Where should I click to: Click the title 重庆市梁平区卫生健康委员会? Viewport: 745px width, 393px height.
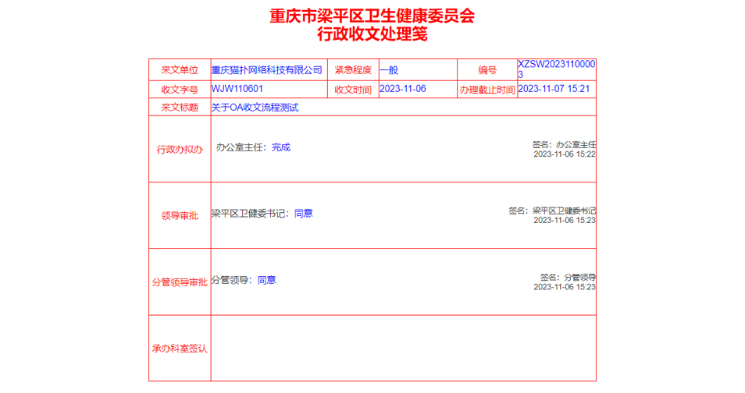pyautogui.click(x=372, y=16)
